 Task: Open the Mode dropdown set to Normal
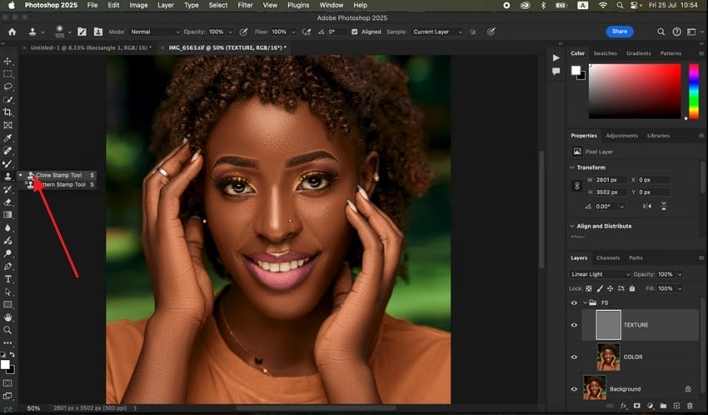coord(155,32)
